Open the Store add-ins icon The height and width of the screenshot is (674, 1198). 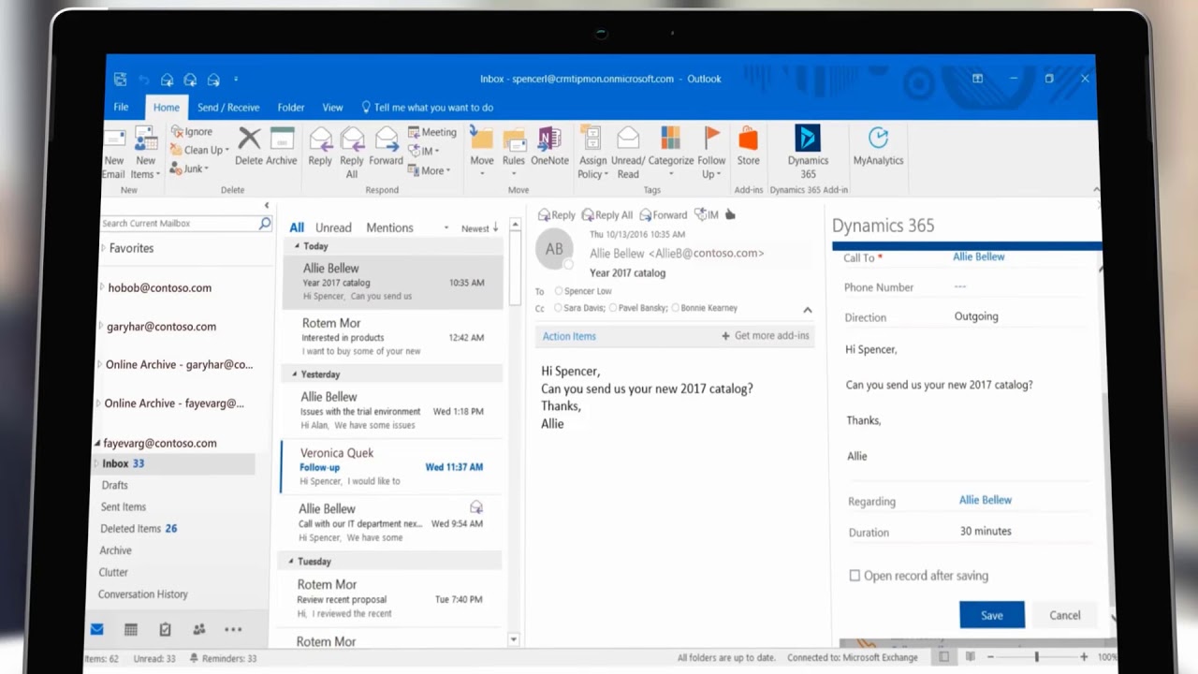[x=748, y=139]
